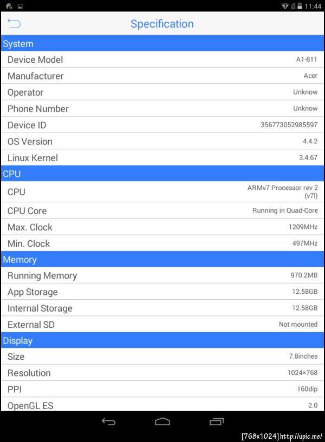The height and width of the screenshot is (442, 325).
Task: Tap the battery icon in status bar
Action: tap(300, 6)
